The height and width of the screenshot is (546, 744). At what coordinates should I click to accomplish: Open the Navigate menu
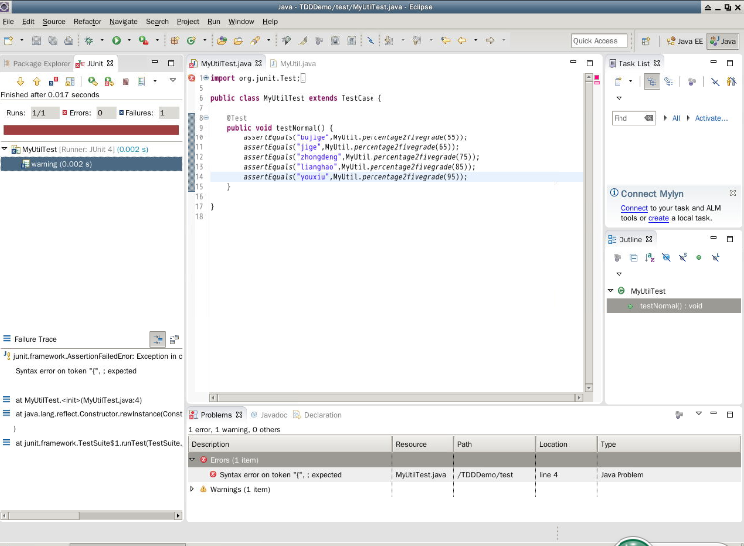click(x=123, y=21)
